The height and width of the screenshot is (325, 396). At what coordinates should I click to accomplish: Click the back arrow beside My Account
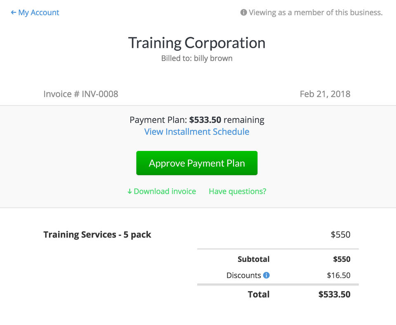tap(13, 13)
